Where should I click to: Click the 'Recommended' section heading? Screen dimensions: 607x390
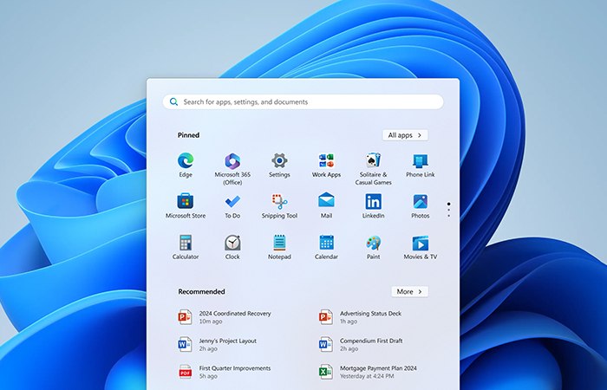click(x=201, y=291)
